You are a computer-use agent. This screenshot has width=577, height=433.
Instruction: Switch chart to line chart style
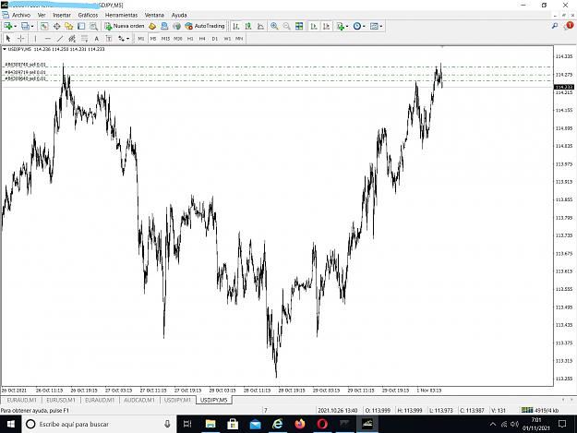point(260,26)
